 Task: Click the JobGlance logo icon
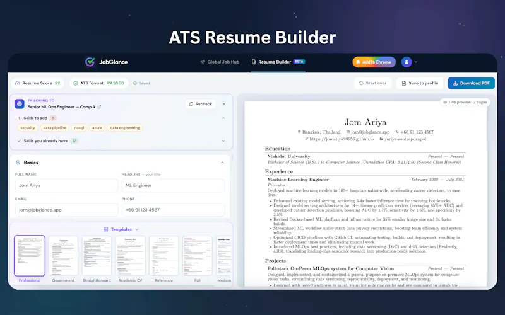click(90, 62)
